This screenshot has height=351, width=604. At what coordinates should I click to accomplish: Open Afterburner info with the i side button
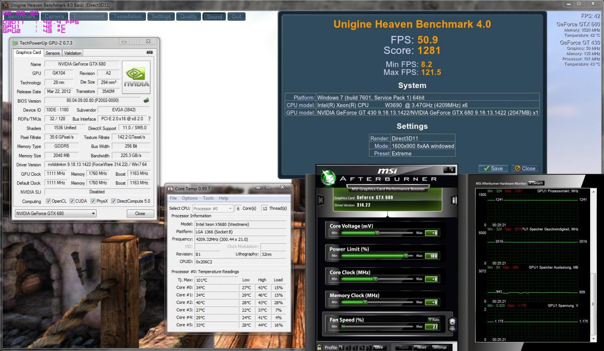point(454,200)
